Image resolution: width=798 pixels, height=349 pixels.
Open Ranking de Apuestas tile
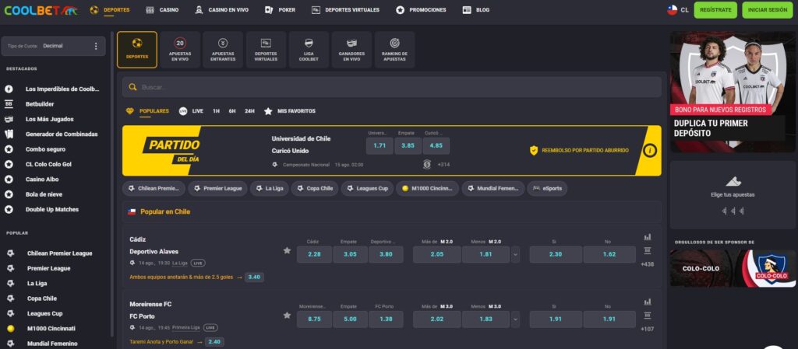pos(394,50)
